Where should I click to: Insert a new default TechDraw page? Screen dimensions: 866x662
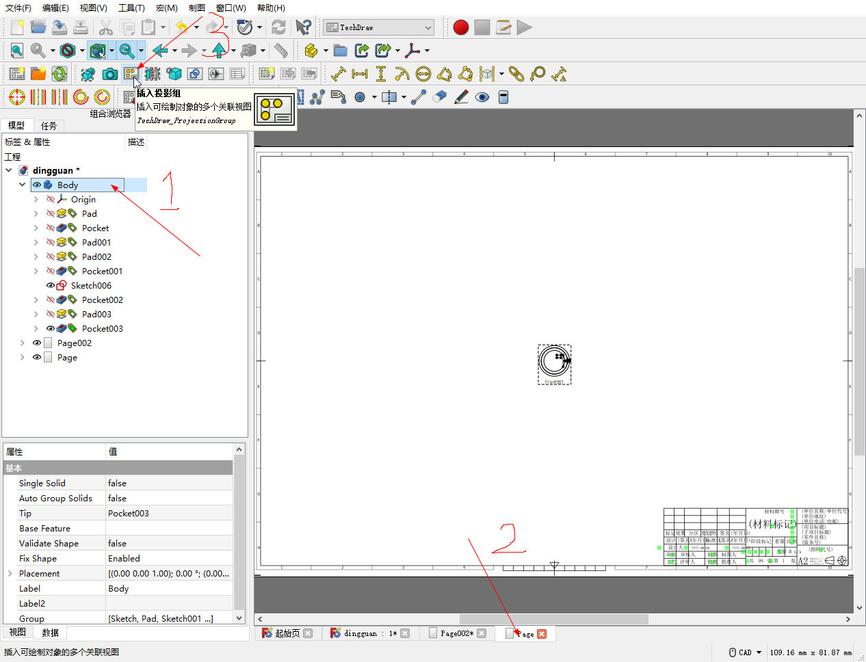[x=17, y=74]
